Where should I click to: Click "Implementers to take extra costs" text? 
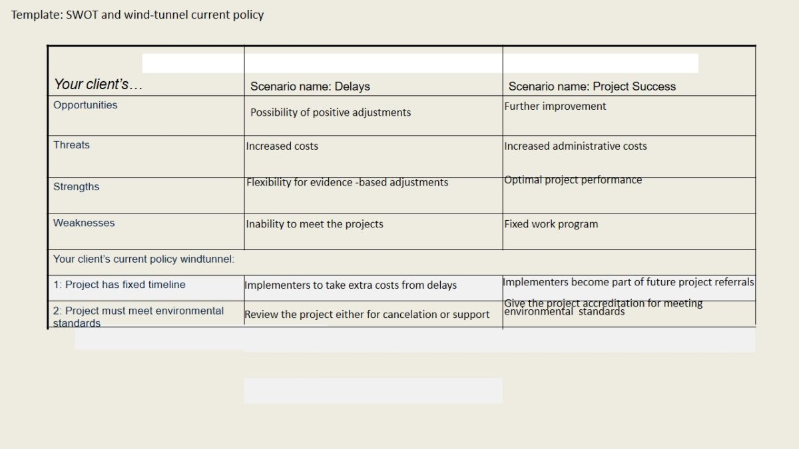(x=350, y=285)
